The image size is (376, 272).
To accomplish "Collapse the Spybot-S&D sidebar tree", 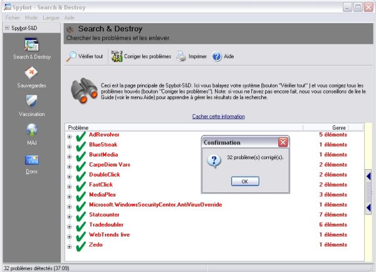I will (7, 28).
